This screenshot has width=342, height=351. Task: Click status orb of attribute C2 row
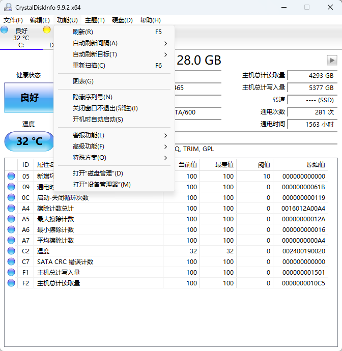click(11, 251)
